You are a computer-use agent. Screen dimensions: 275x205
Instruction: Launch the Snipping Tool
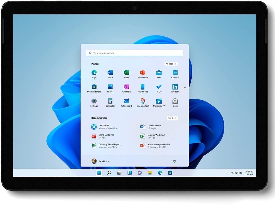[143, 103]
